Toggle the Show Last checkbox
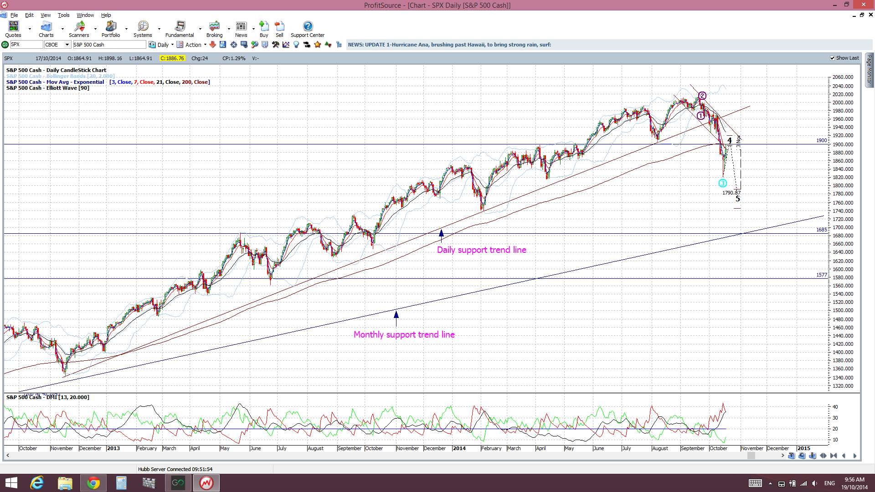The image size is (875, 492). pos(833,58)
